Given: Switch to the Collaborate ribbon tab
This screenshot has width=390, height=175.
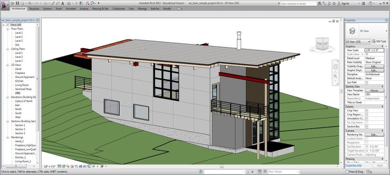Looking at the screenshot, I should (x=118, y=9).
